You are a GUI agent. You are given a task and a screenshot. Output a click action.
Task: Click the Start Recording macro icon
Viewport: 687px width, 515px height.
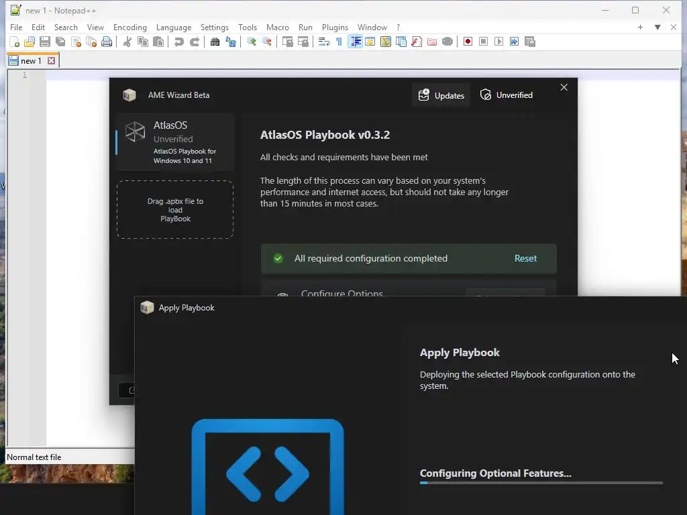(x=468, y=42)
